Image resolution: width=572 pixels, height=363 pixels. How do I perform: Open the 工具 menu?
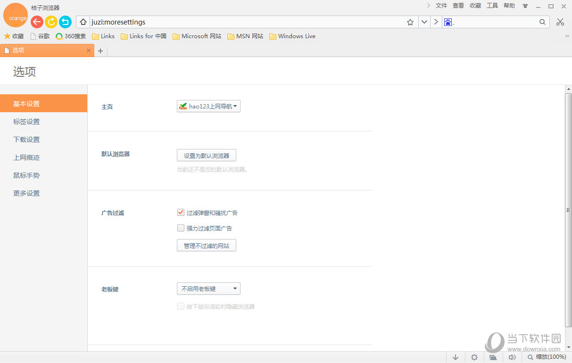(492, 6)
